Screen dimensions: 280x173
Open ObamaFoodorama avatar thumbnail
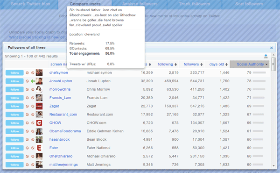39,131
